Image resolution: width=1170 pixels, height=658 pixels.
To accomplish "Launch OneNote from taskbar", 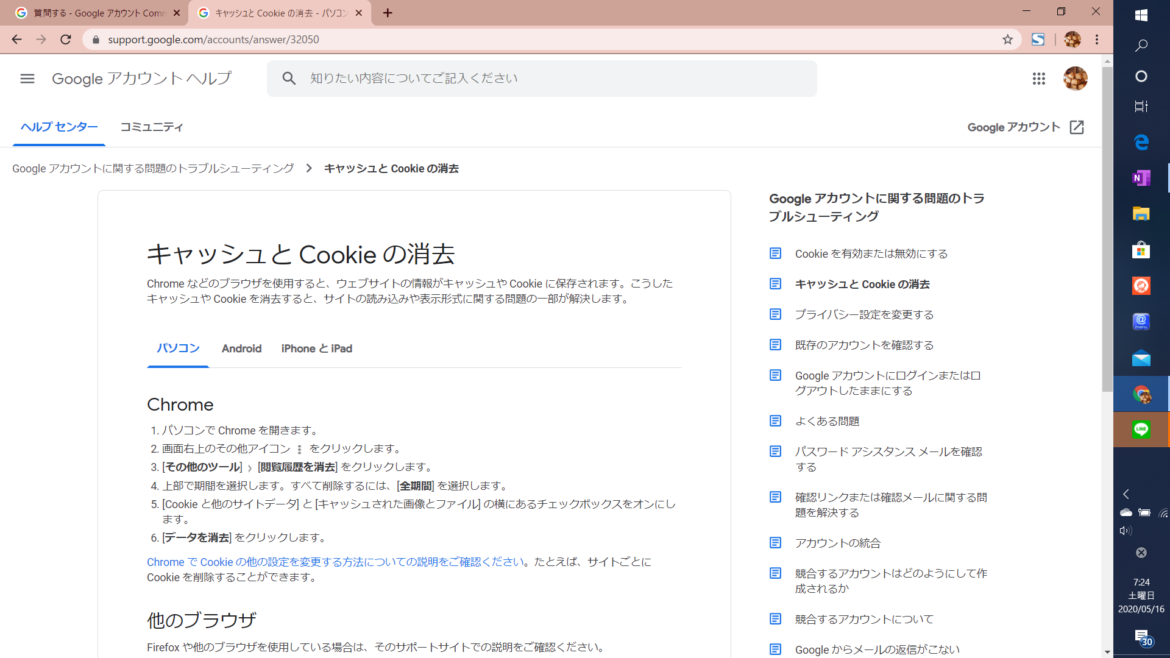I will pyautogui.click(x=1141, y=178).
